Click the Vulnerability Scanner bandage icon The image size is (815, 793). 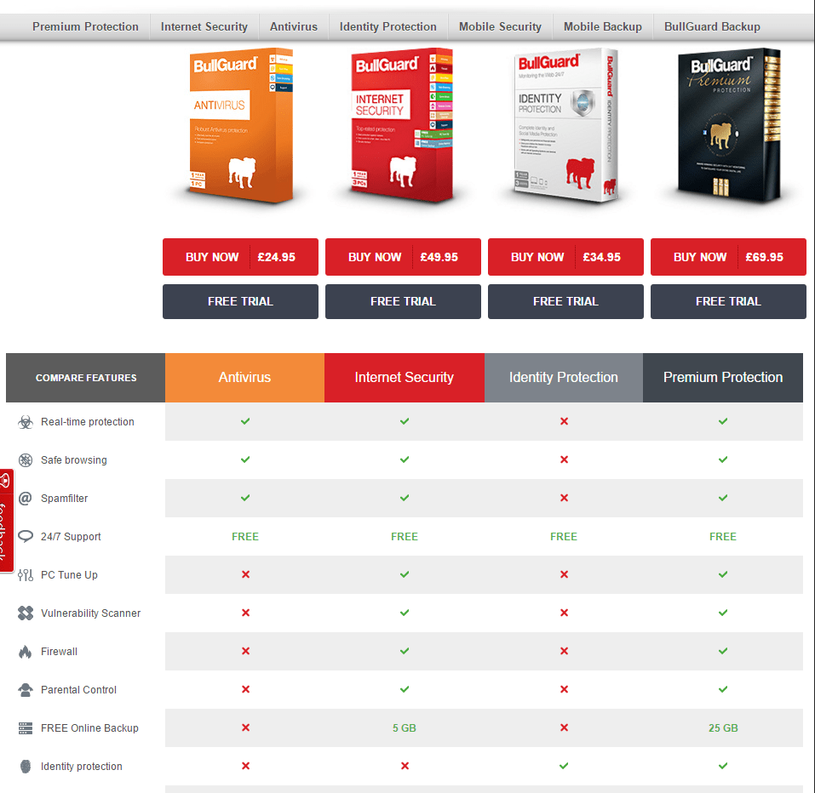(x=26, y=613)
